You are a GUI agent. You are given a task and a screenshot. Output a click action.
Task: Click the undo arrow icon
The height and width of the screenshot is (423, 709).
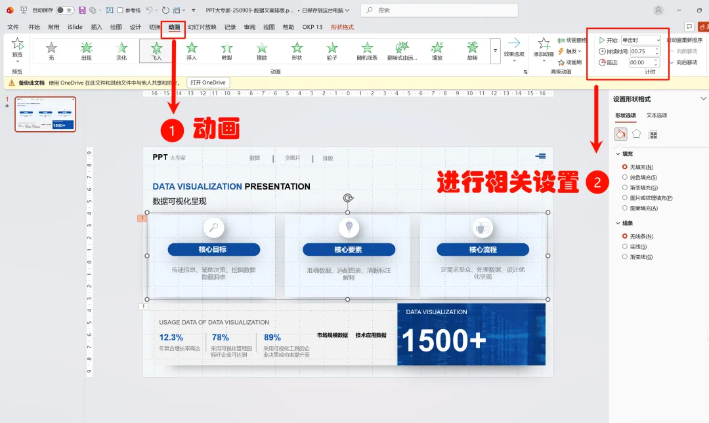click(x=149, y=10)
